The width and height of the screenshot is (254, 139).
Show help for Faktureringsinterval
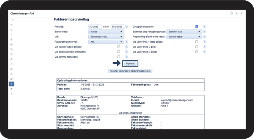(126, 42)
